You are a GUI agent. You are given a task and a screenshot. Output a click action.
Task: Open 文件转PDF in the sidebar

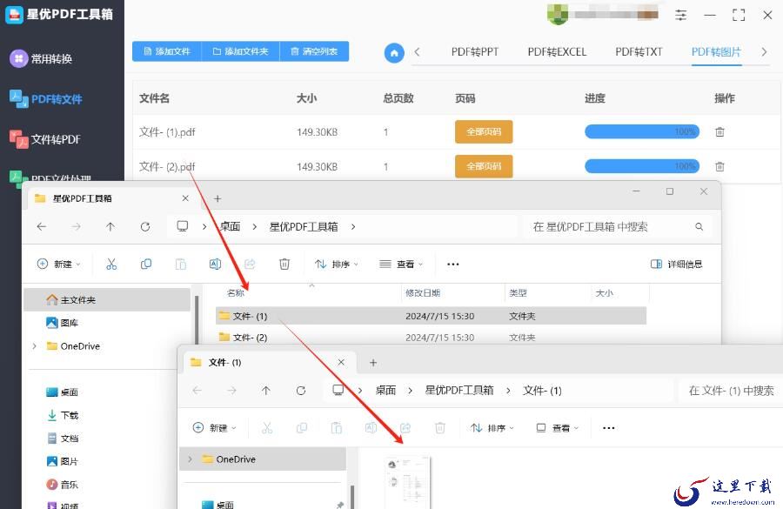click(x=45, y=139)
